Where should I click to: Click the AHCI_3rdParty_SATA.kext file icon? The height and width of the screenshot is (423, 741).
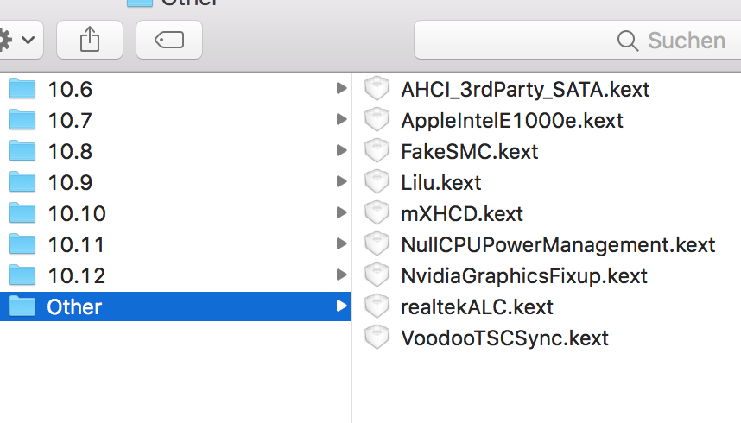377,89
